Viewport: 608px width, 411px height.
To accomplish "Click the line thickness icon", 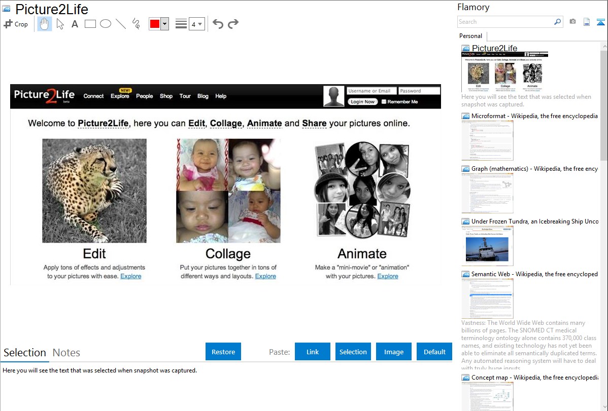I will click(x=181, y=24).
